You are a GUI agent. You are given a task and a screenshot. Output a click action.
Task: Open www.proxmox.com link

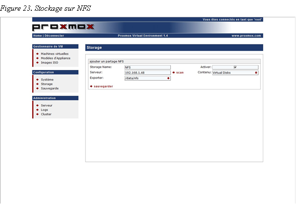[x=246, y=36]
